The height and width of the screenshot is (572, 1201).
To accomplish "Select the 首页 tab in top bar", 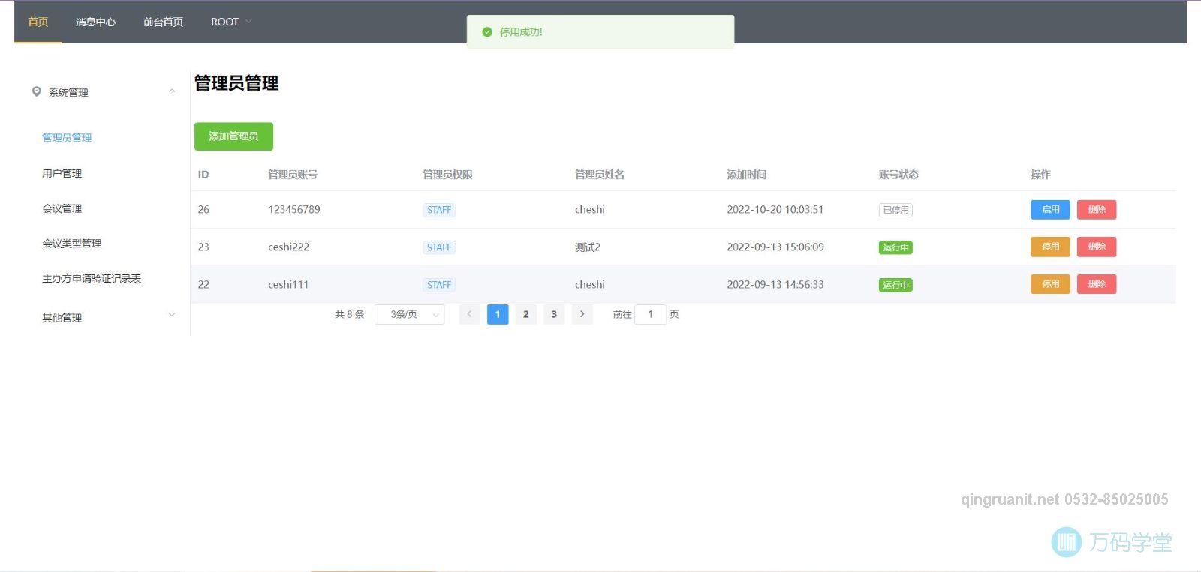I will tap(38, 22).
